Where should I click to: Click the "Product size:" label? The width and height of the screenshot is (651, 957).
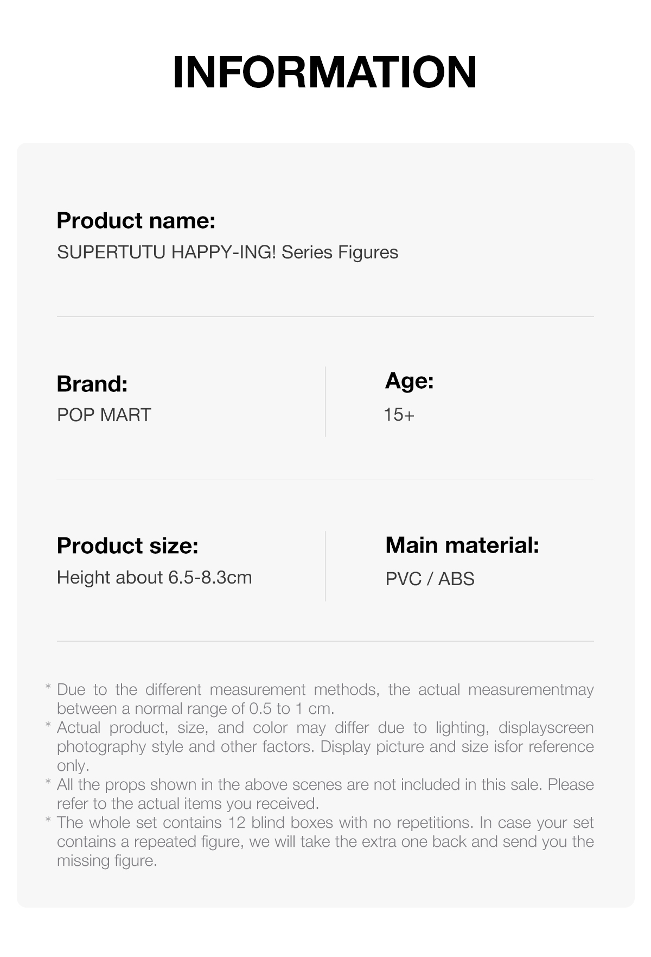point(127,546)
